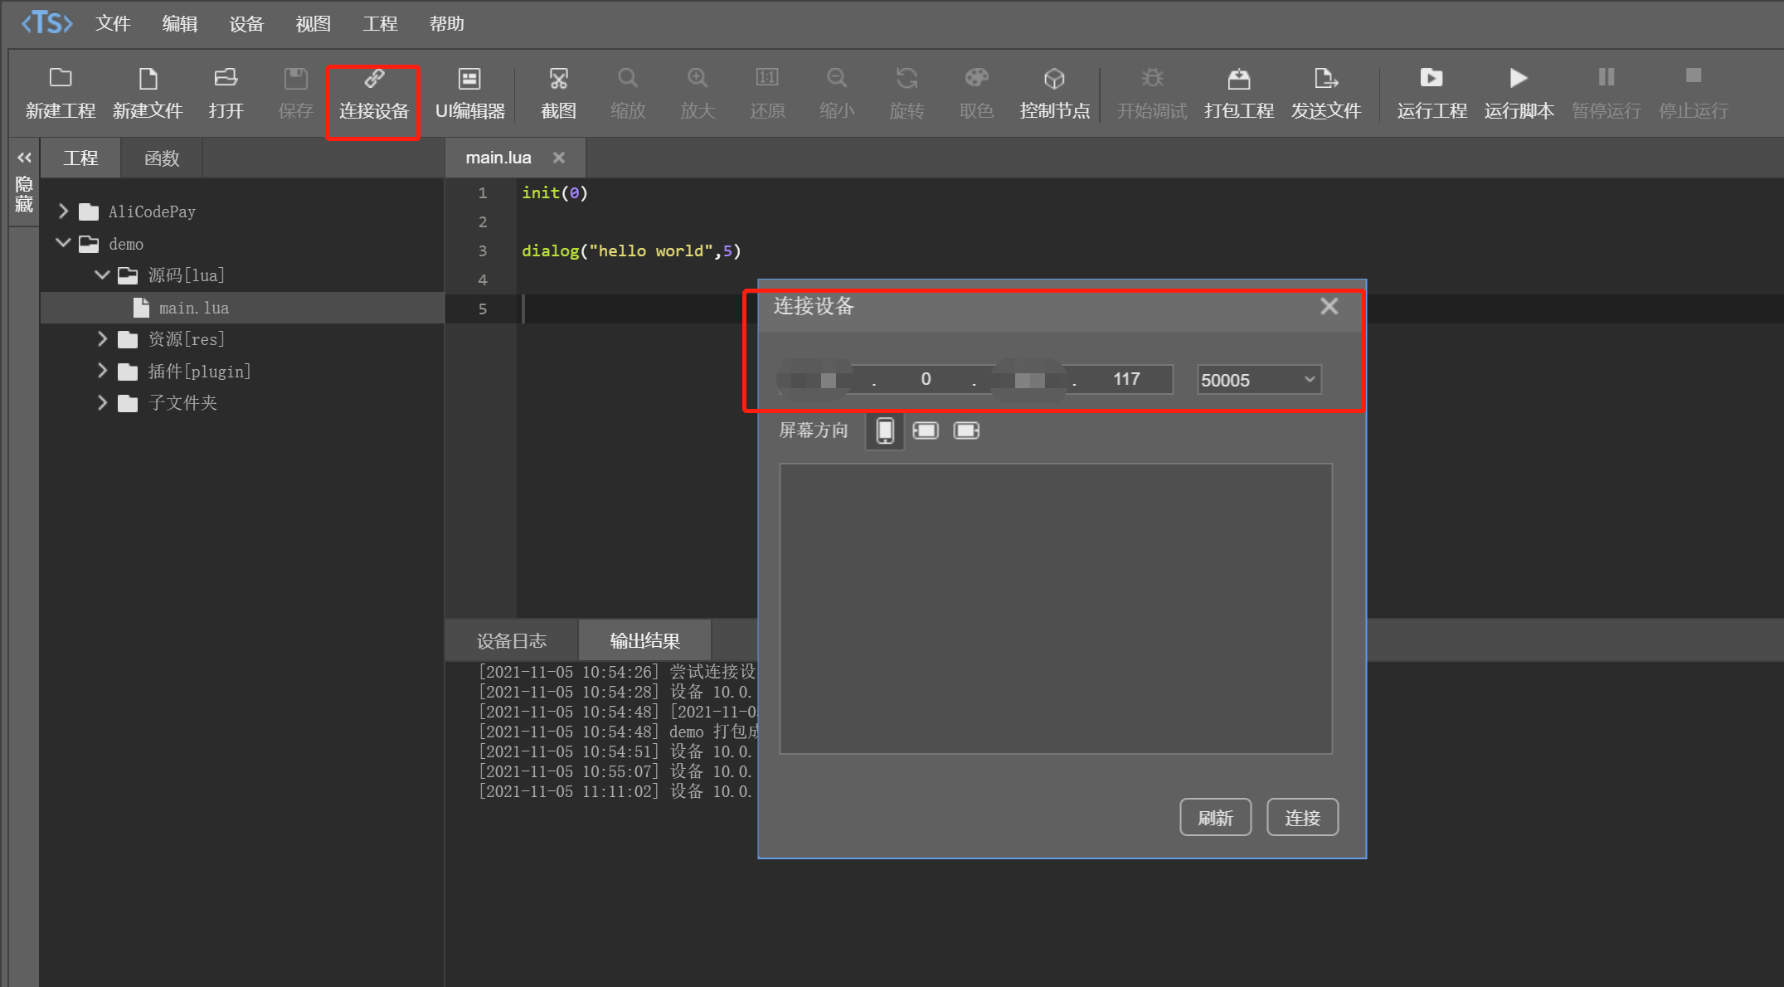
Task: Click the 截图 (Screenshot) scissors icon
Action: pyautogui.click(x=558, y=78)
